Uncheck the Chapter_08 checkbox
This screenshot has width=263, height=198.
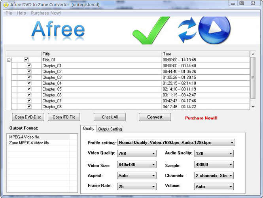point(29,107)
